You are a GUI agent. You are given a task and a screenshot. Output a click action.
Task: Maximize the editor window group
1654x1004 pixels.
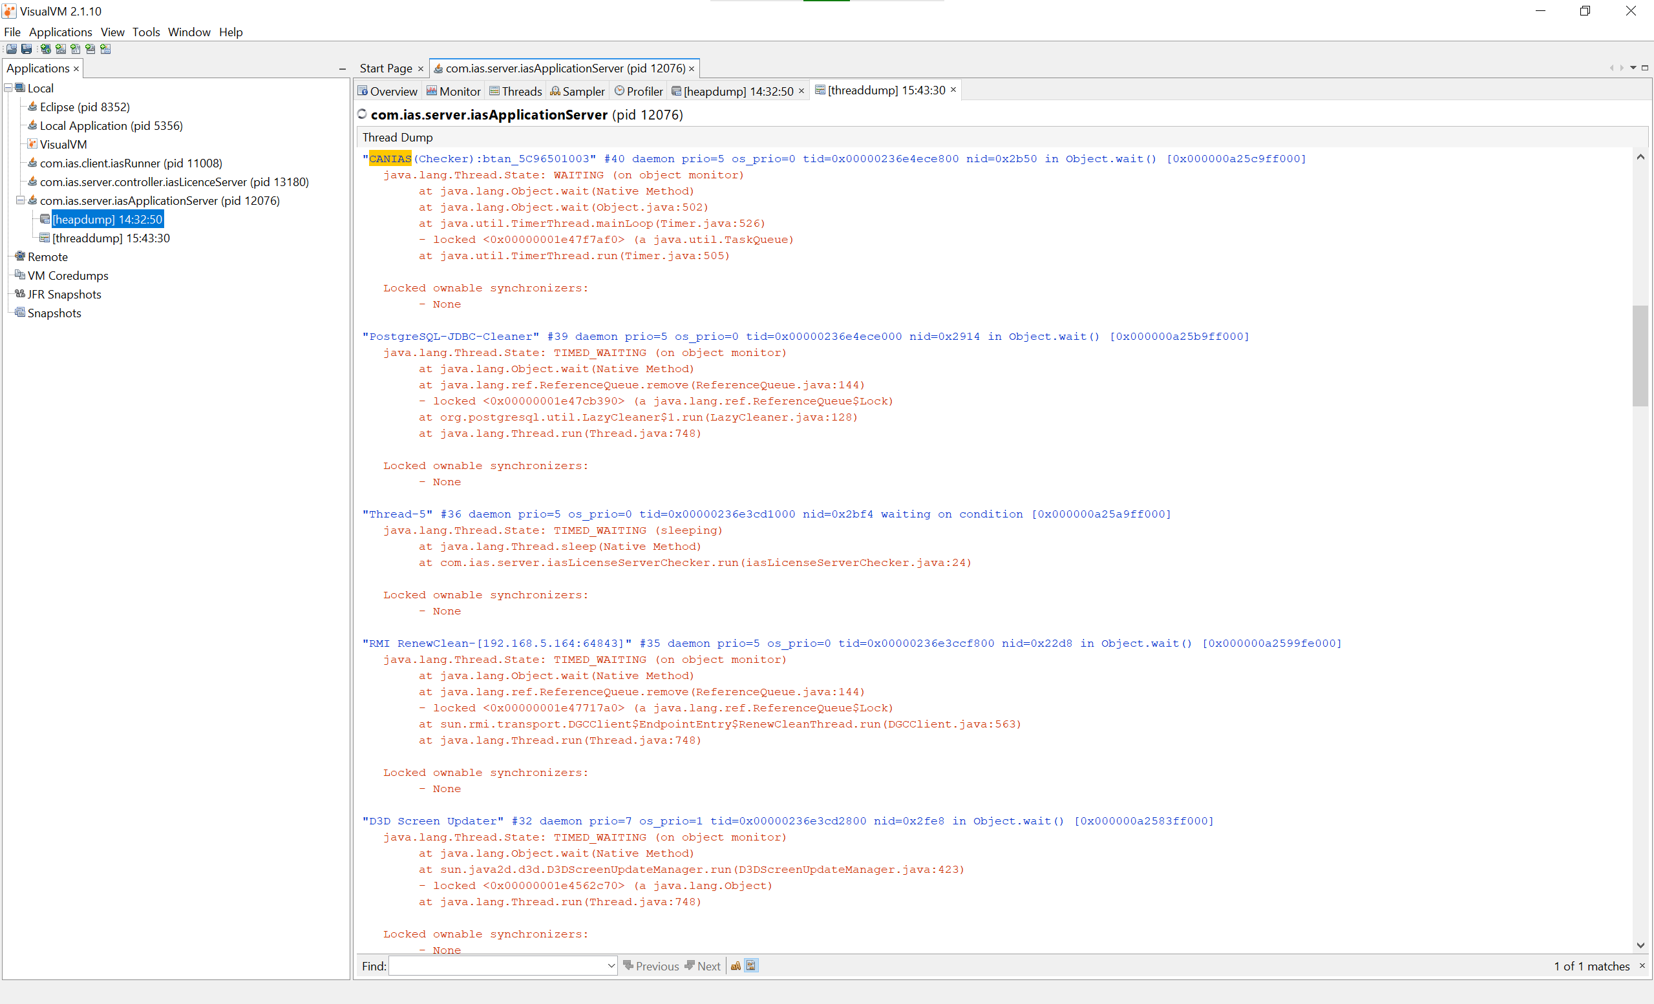click(x=1644, y=68)
